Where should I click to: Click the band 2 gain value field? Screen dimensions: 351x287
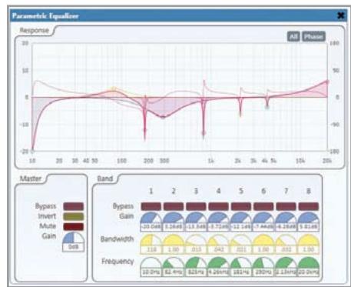point(174,227)
